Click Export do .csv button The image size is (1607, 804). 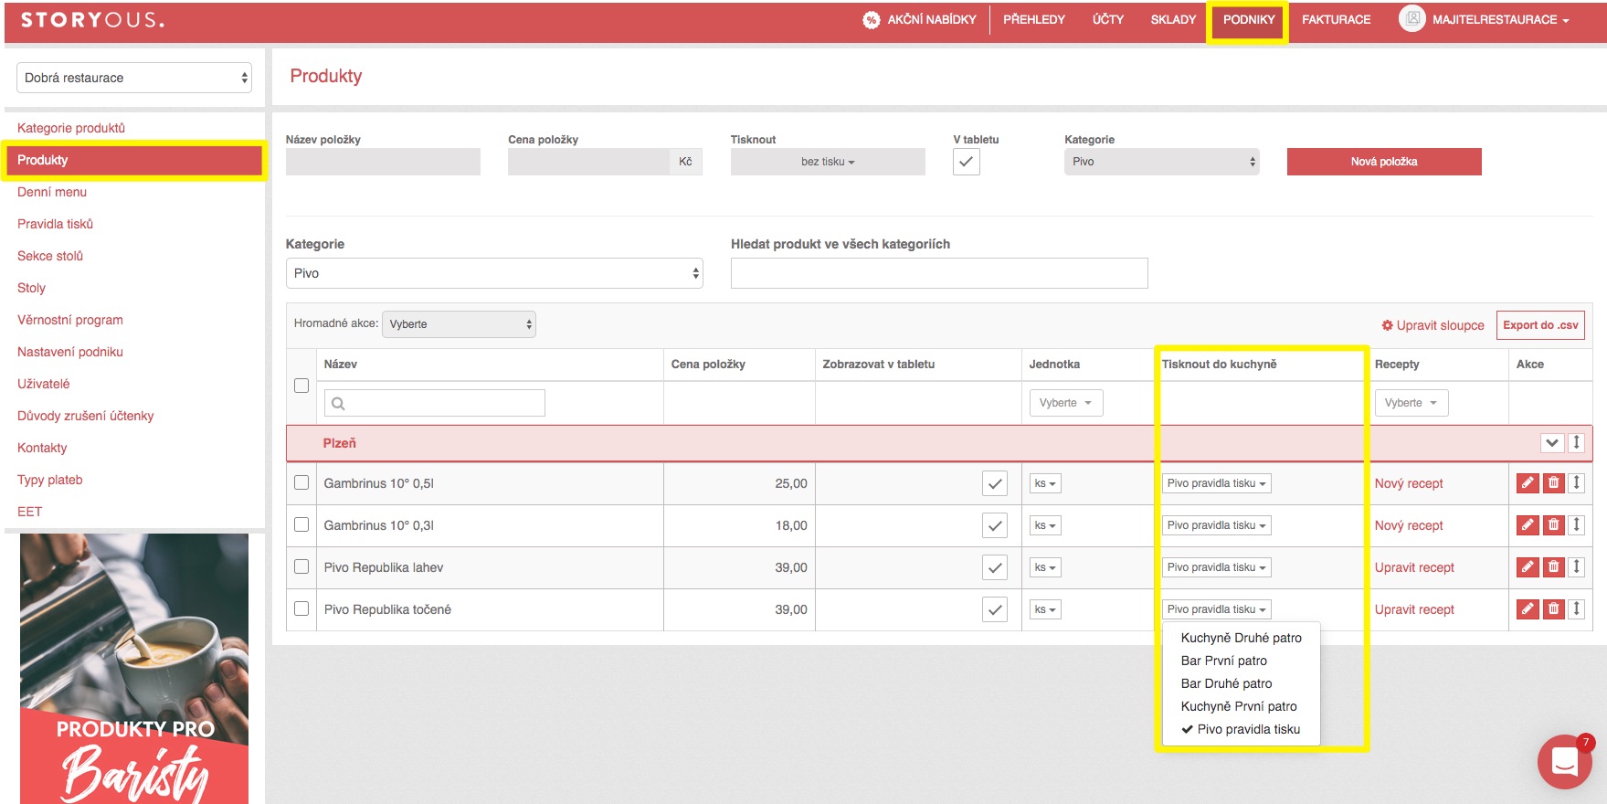pos(1540,325)
